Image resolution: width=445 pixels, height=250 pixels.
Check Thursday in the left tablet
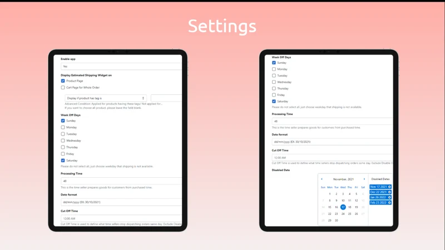click(x=63, y=147)
